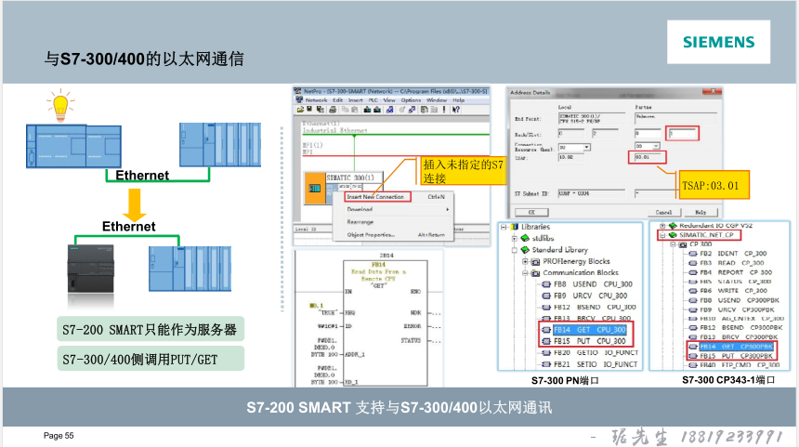Choose Object Properties in context menu
799x447 pixels.
point(392,235)
